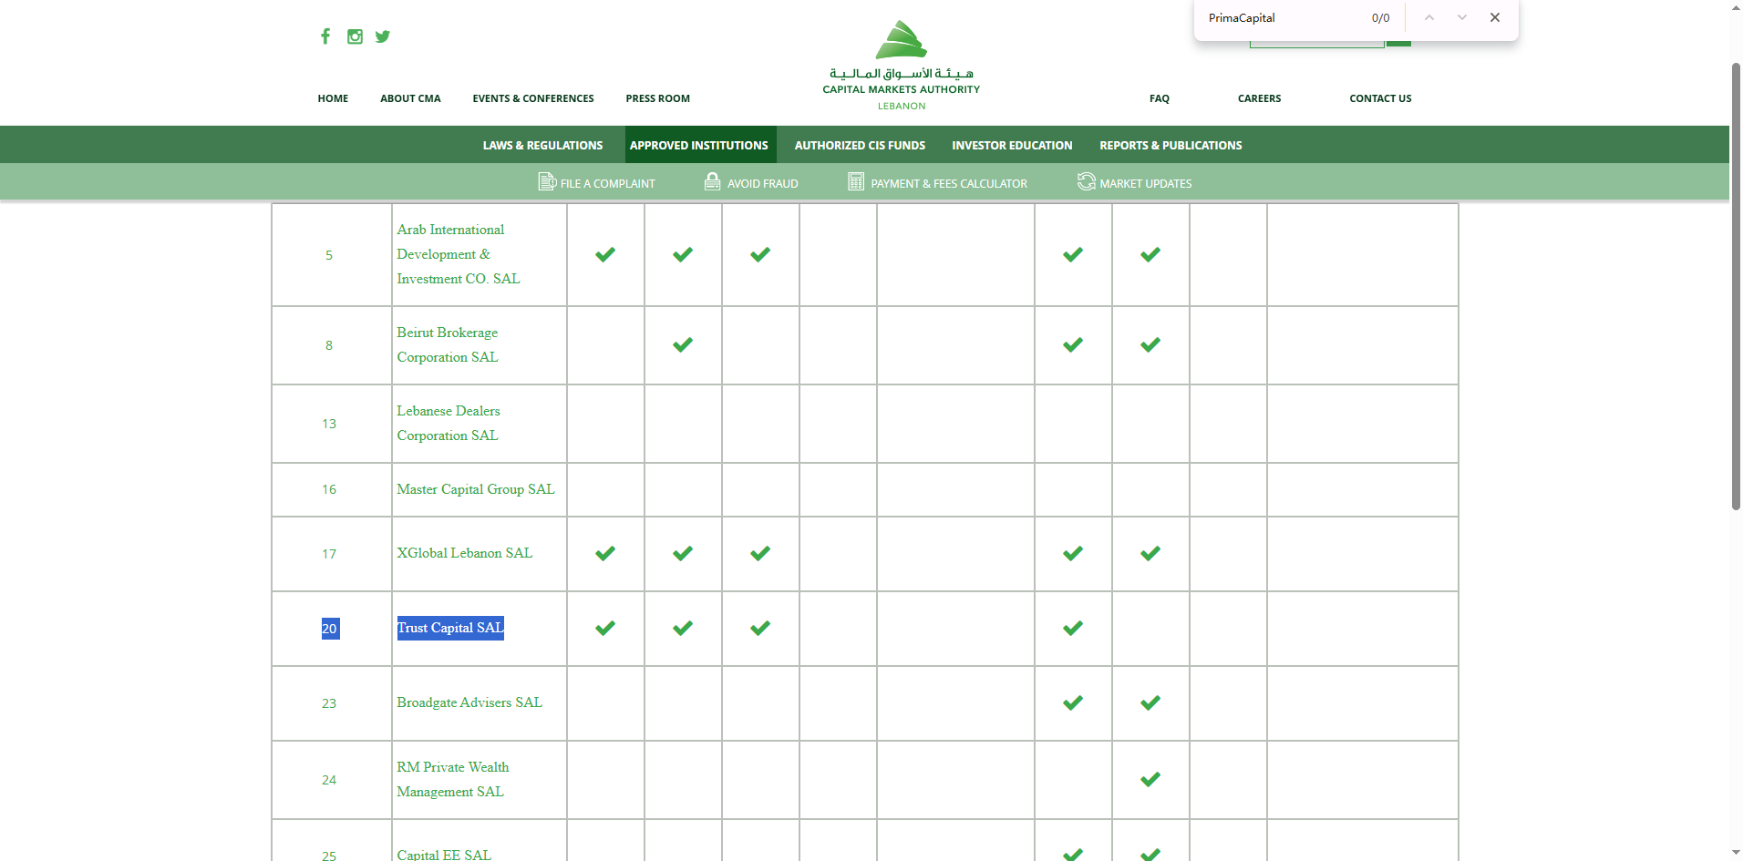Open RM Private Wealth Management SAL link
The height and width of the screenshot is (861, 1743).
(453, 779)
